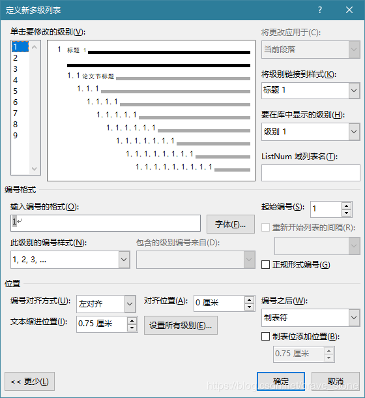Click the 起始编号 number field
Screen dimensions: 365x398
(326, 209)
